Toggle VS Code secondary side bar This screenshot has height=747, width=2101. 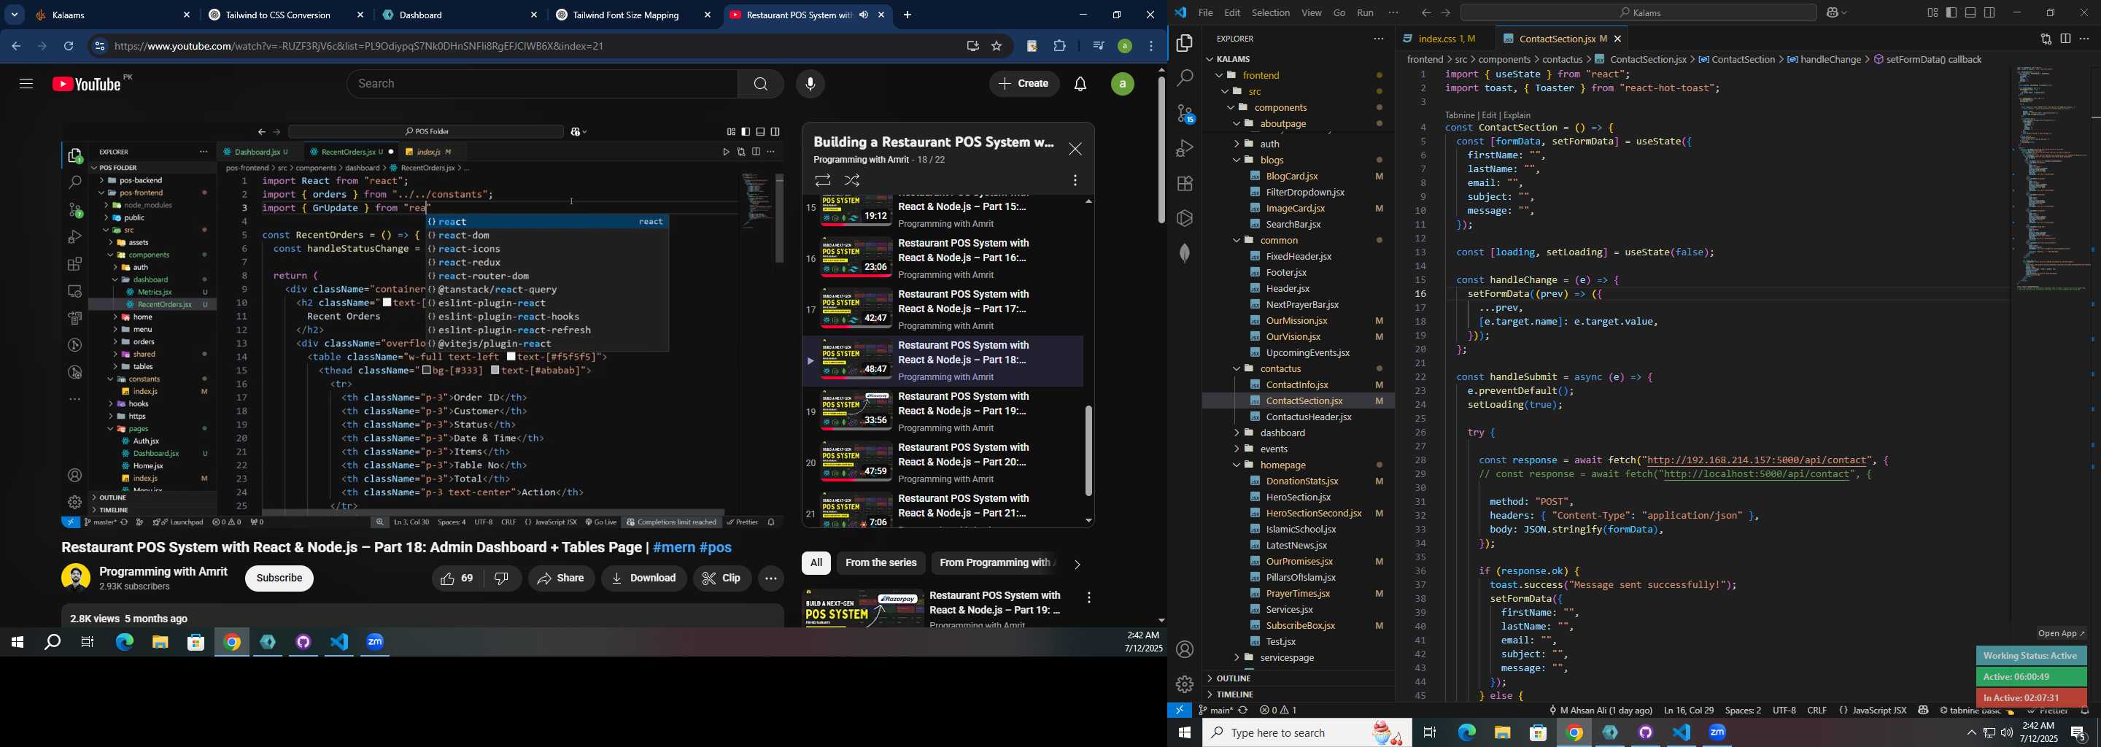pyautogui.click(x=1990, y=13)
